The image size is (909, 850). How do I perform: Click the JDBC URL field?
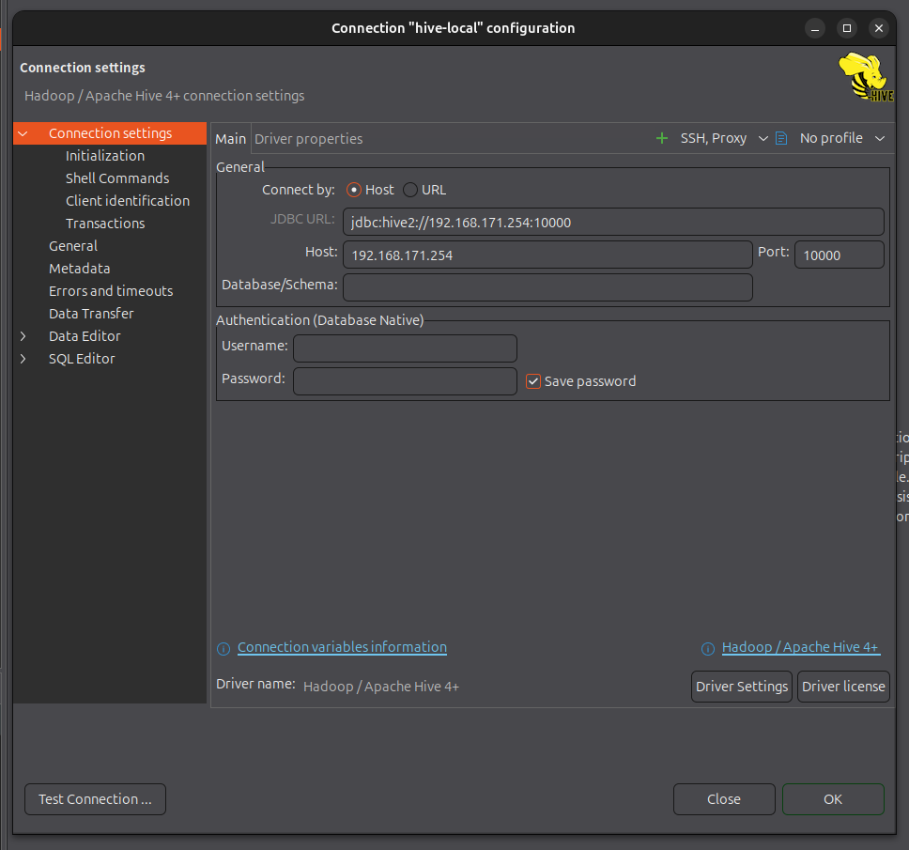613,222
